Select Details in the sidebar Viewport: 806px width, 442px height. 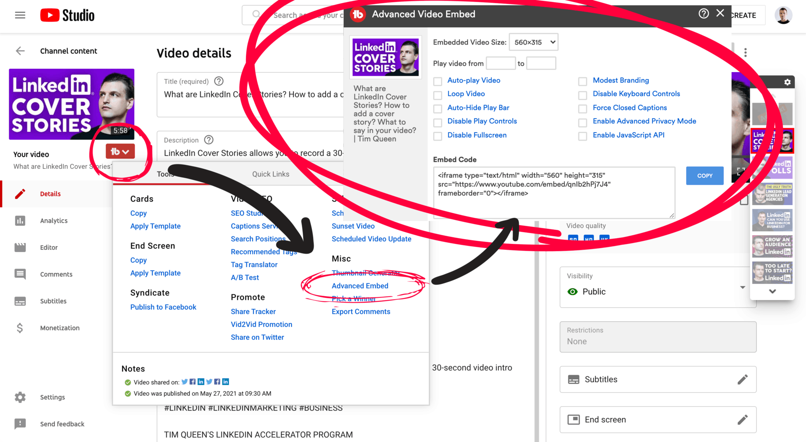[x=50, y=194]
